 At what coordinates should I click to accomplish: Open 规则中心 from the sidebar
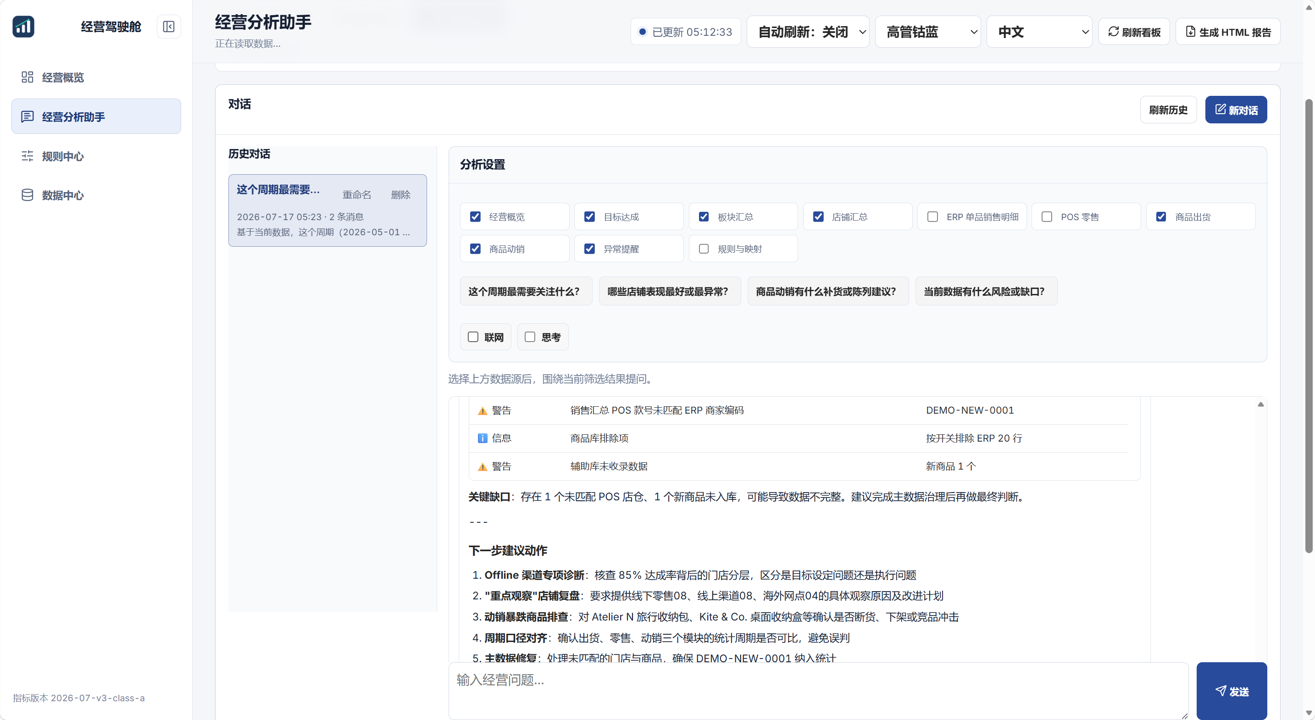96,155
